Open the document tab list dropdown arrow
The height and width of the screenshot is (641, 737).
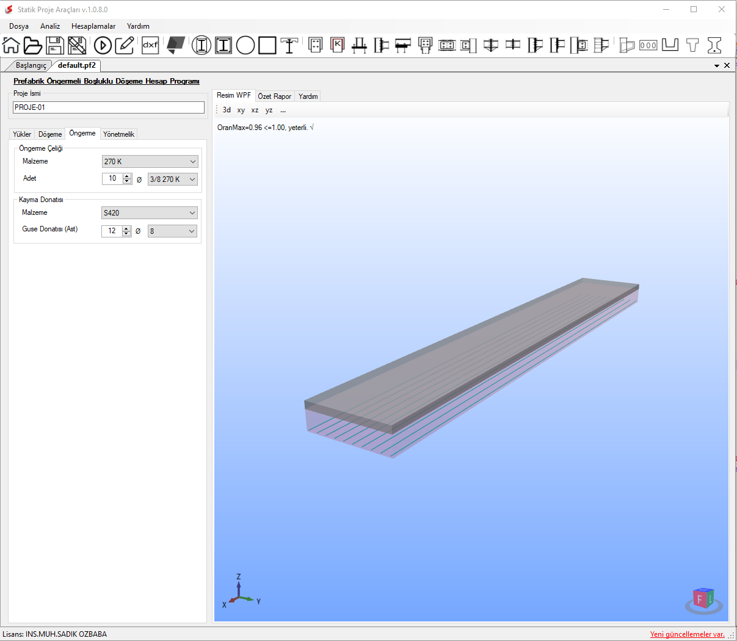(x=717, y=65)
